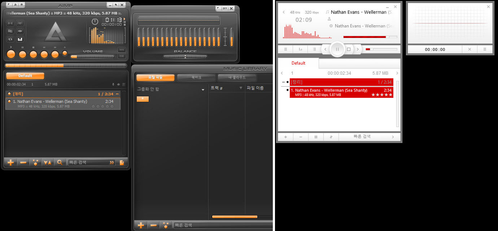The height and width of the screenshot is (231, 498).
Task: Add files with plus in Music Library
Action: (141, 225)
